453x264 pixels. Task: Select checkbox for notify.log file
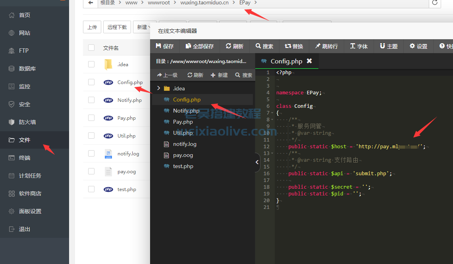pos(91,153)
